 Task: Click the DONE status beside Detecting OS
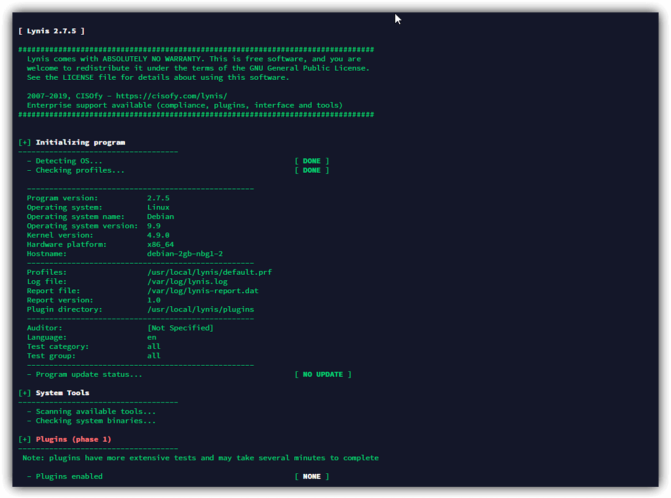[311, 161]
